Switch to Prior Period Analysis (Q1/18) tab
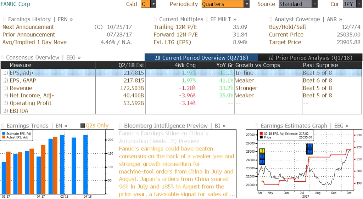 tap(310, 58)
